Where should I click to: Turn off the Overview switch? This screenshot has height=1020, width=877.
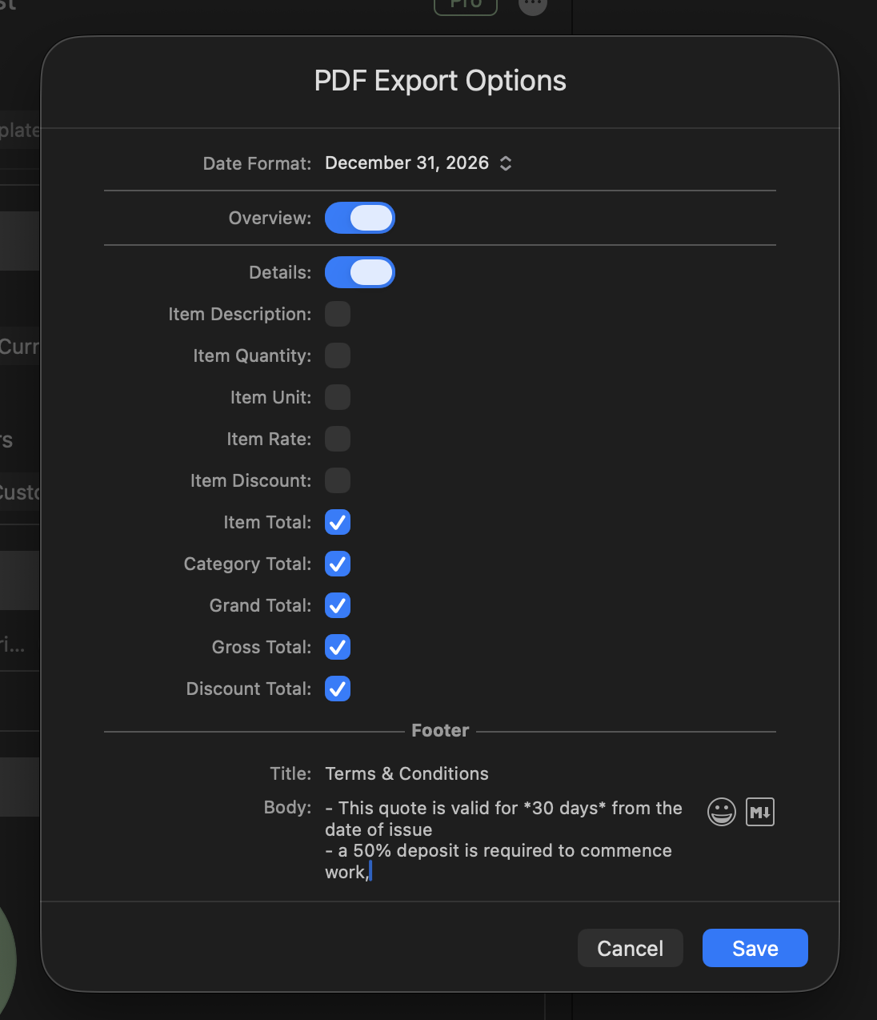point(360,218)
